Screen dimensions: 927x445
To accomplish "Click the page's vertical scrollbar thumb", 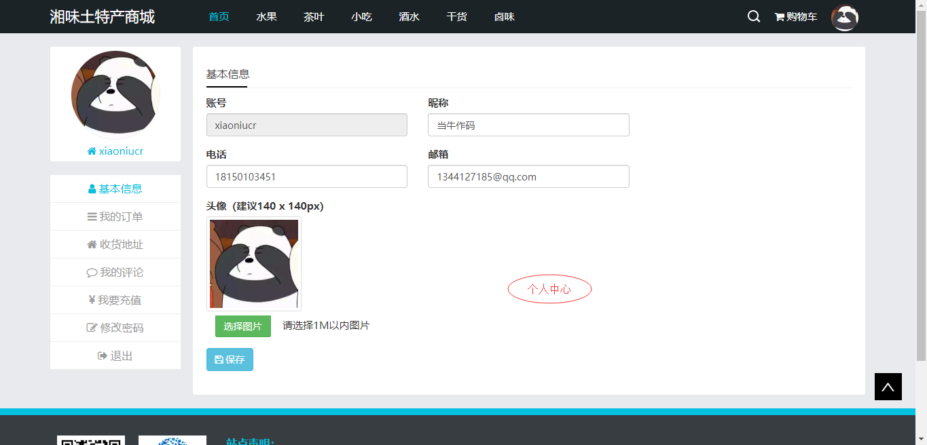I will (x=922, y=185).
